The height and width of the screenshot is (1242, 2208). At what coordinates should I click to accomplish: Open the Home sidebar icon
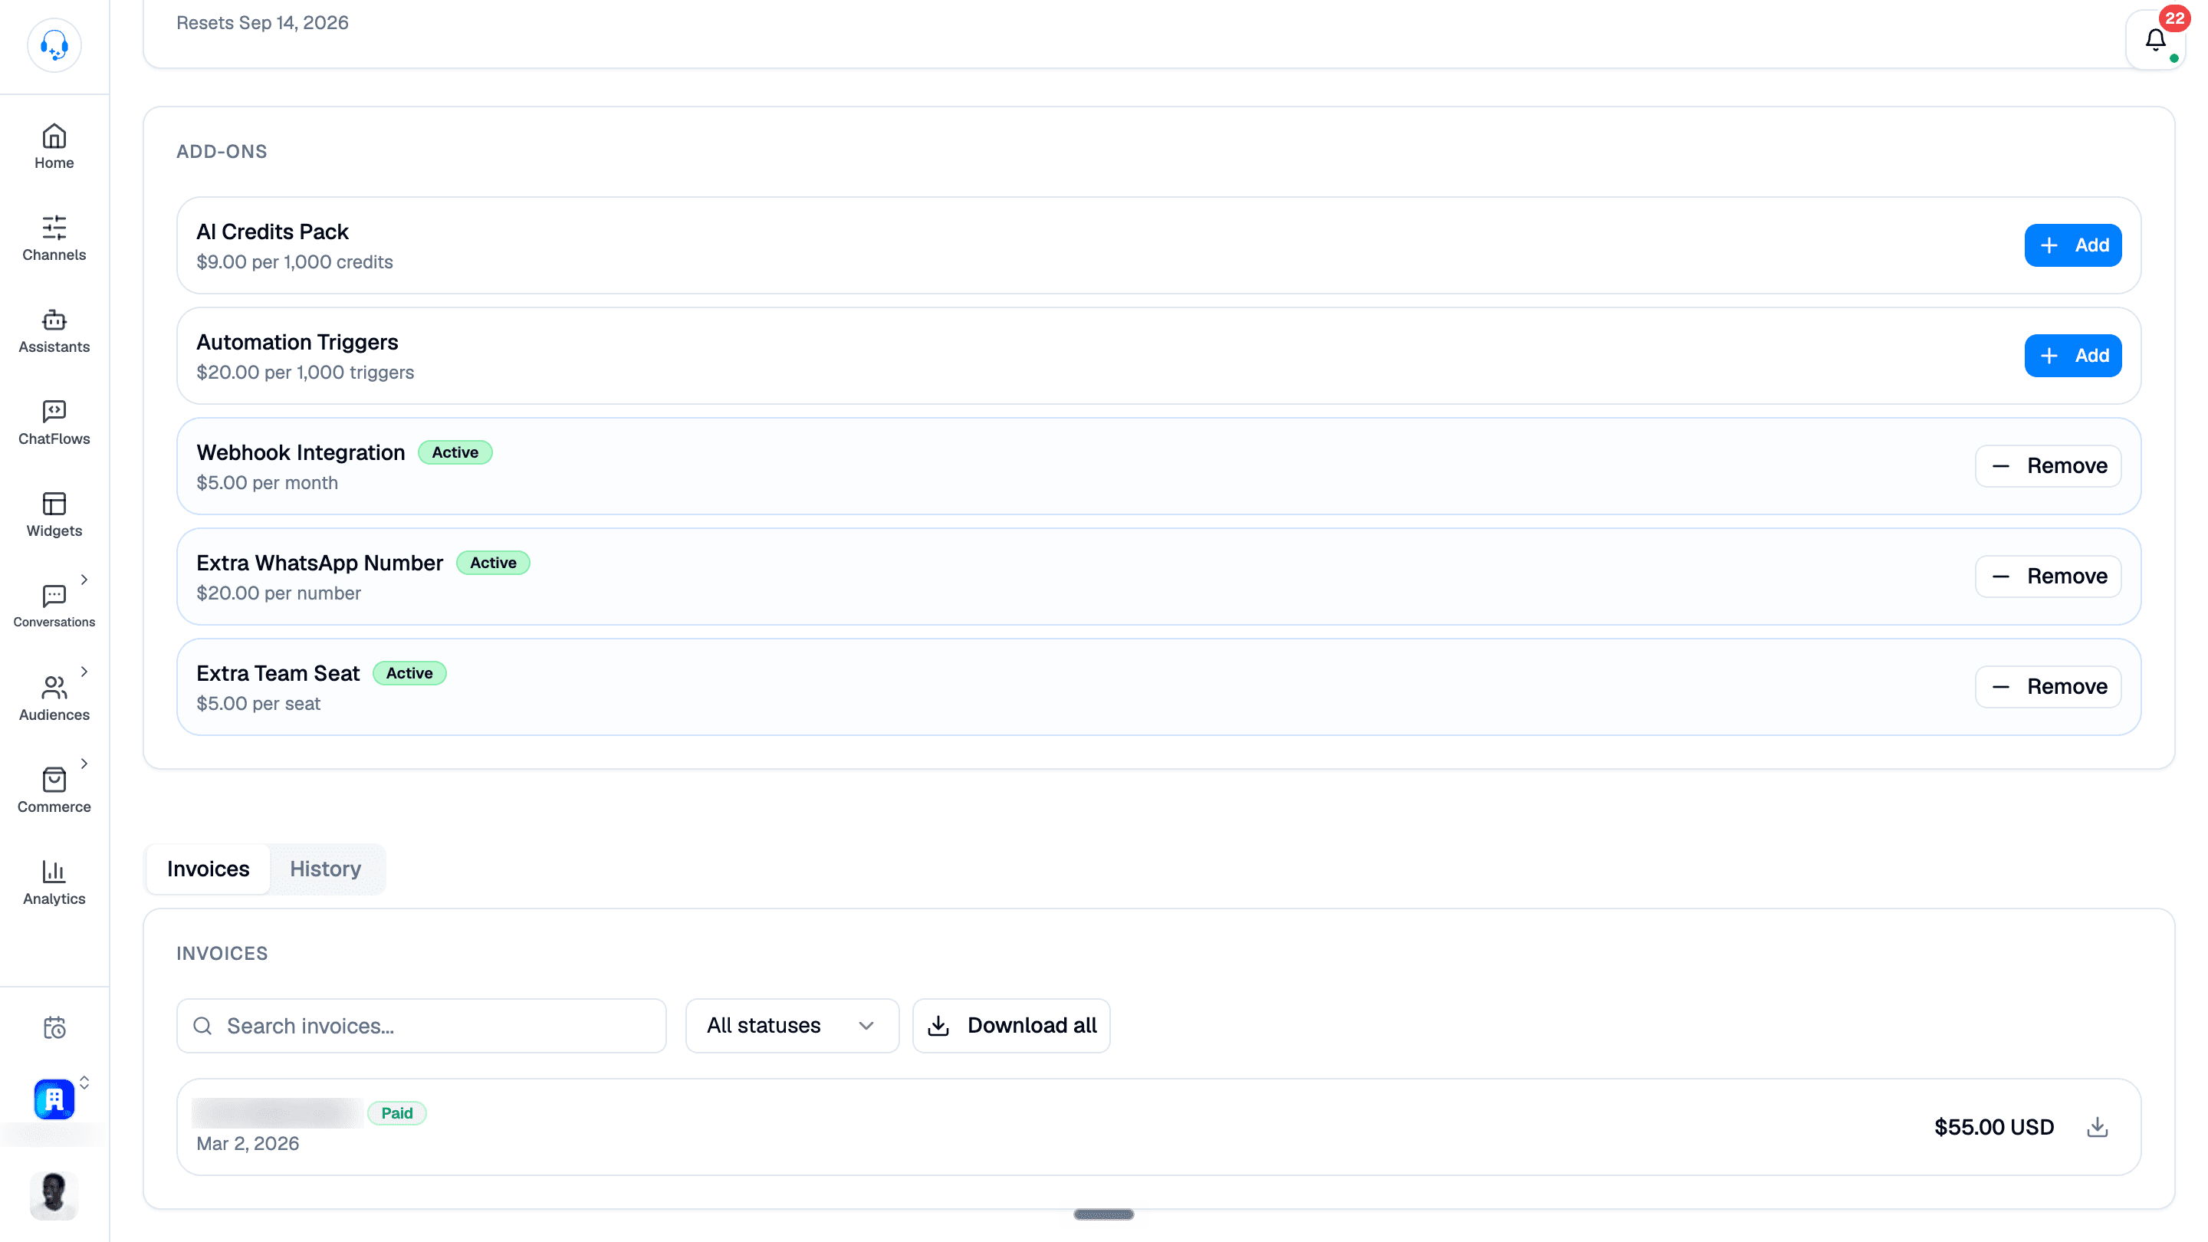[54, 146]
